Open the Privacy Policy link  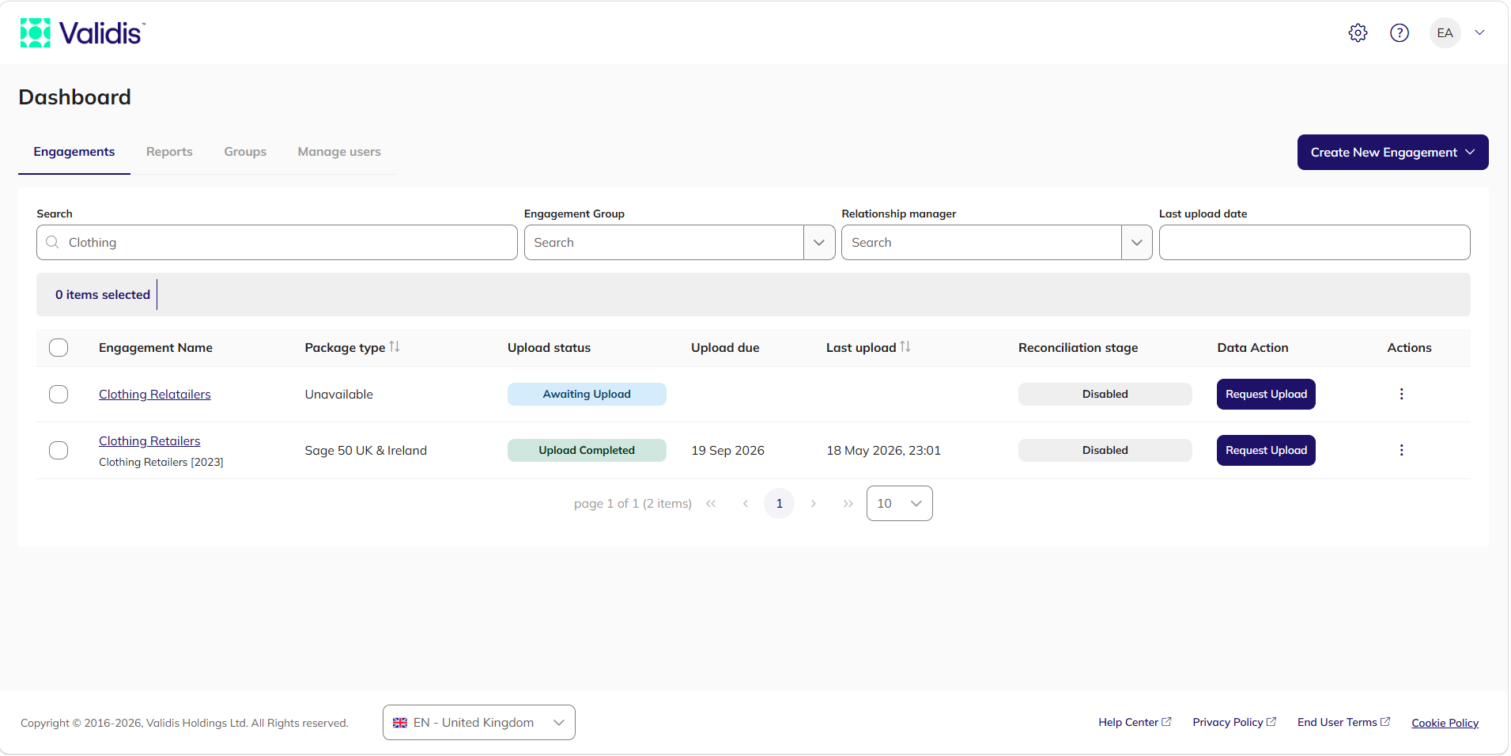[x=1234, y=722]
